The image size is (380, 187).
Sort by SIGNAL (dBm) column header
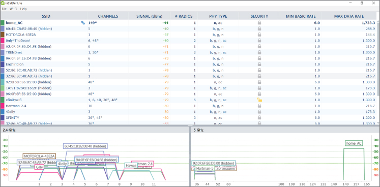[149, 16]
